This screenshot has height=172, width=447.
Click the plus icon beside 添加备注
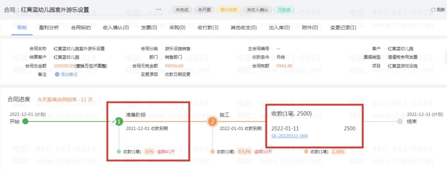[x=57, y=75]
